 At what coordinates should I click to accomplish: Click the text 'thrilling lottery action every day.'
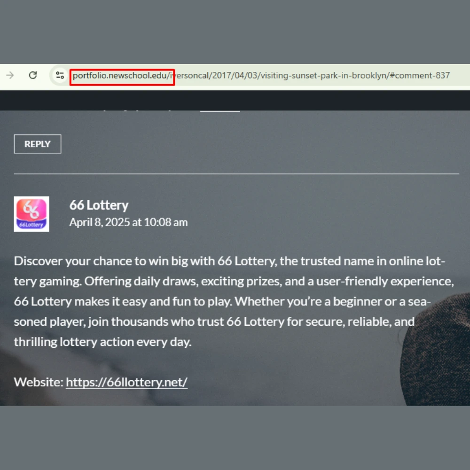pos(102,342)
